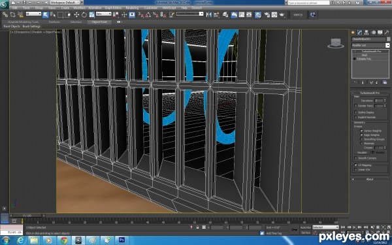Click Edit Named Selection Sets icon
Screen dimensions: 392x245
pyautogui.click(x=171, y=15)
